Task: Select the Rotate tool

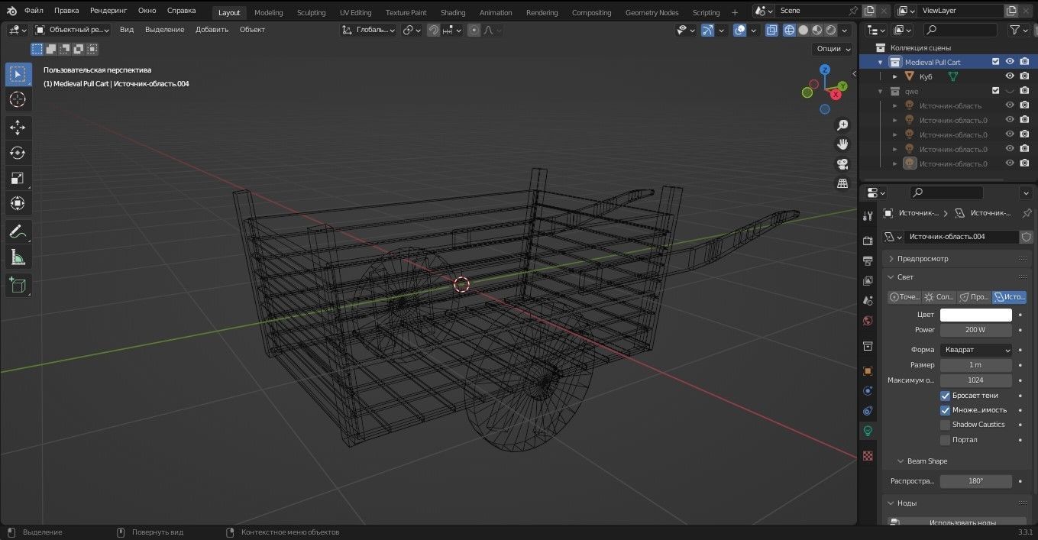Action: [18, 153]
